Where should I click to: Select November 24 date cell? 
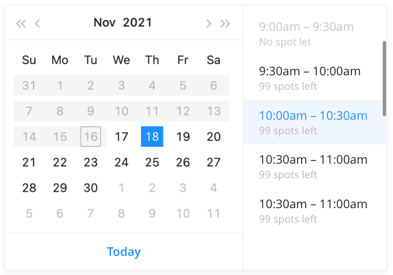tap(121, 162)
